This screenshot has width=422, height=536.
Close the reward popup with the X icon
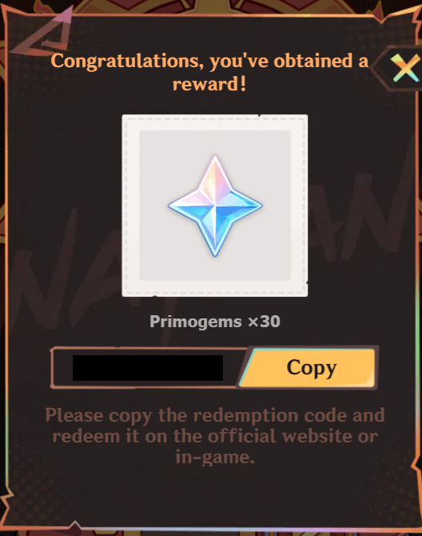pos(405,68)
